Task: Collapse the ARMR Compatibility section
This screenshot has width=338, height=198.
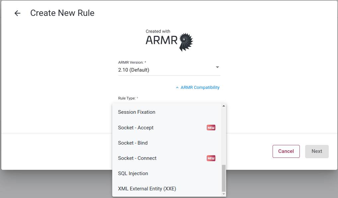Action: pyautogui.click(x=198, y=87)
